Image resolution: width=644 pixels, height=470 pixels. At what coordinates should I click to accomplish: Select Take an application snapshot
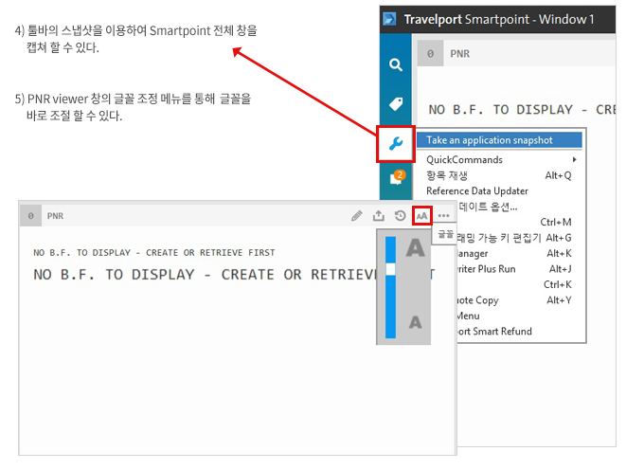coord(499,140)
